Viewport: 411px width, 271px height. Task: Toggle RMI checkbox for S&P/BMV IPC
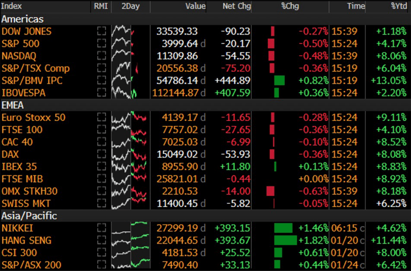tap(101, 80)
